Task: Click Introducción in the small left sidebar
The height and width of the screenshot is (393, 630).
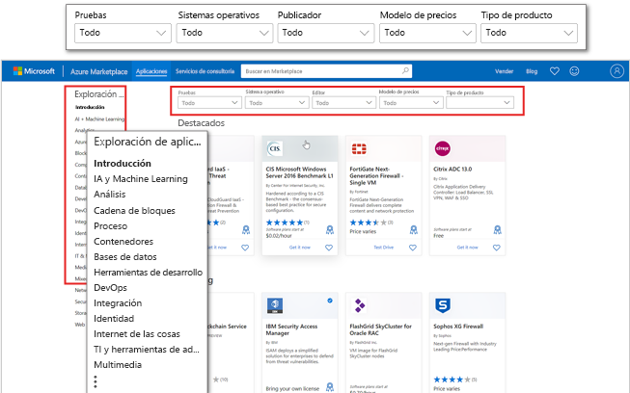Action: pyautogui.click(x=90, y=107)
